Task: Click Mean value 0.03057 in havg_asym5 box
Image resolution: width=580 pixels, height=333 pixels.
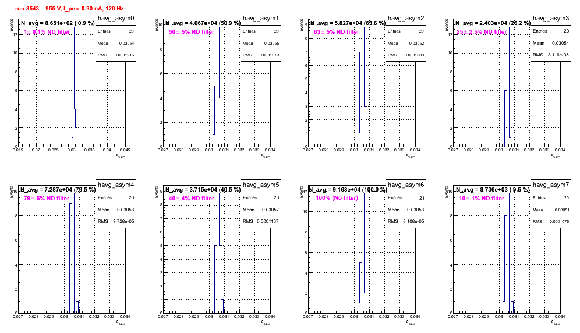Action: [271, 210]
